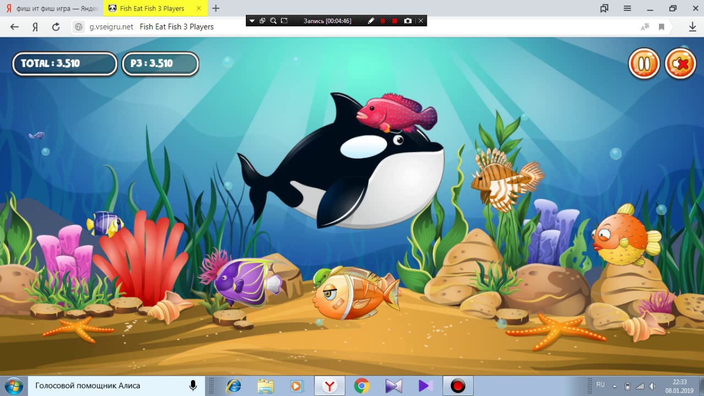Click the recording timer text 'Запись [00:04:46]'
704x396 pixels.
[x=327, y=21]
